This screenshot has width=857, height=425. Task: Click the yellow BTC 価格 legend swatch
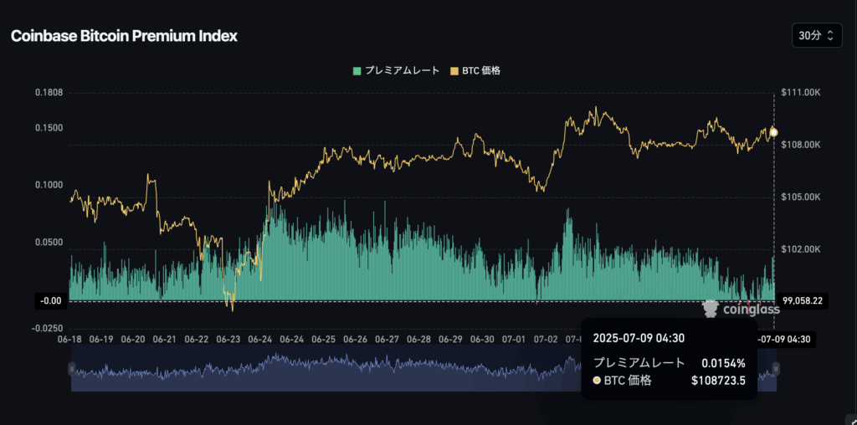454,71
